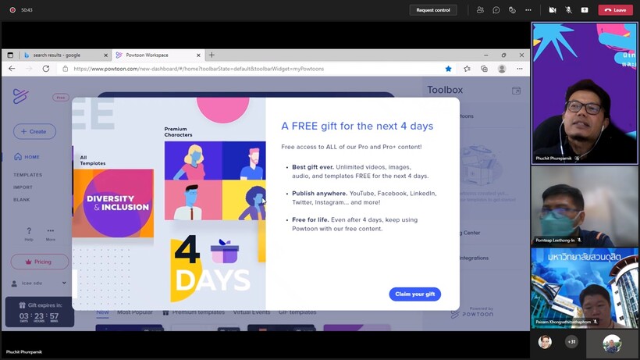This screenshot has width=640, height=360.
Task: Click the Request control button
Action: click(x=433, y=10)
